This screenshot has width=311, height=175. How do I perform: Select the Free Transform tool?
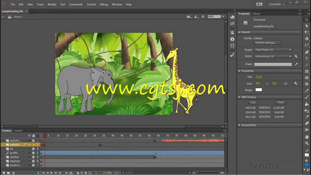coord(307,32)
